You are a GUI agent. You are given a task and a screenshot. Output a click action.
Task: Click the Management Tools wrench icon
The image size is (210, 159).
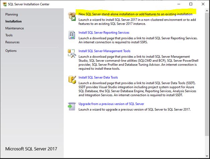(72, 53)
